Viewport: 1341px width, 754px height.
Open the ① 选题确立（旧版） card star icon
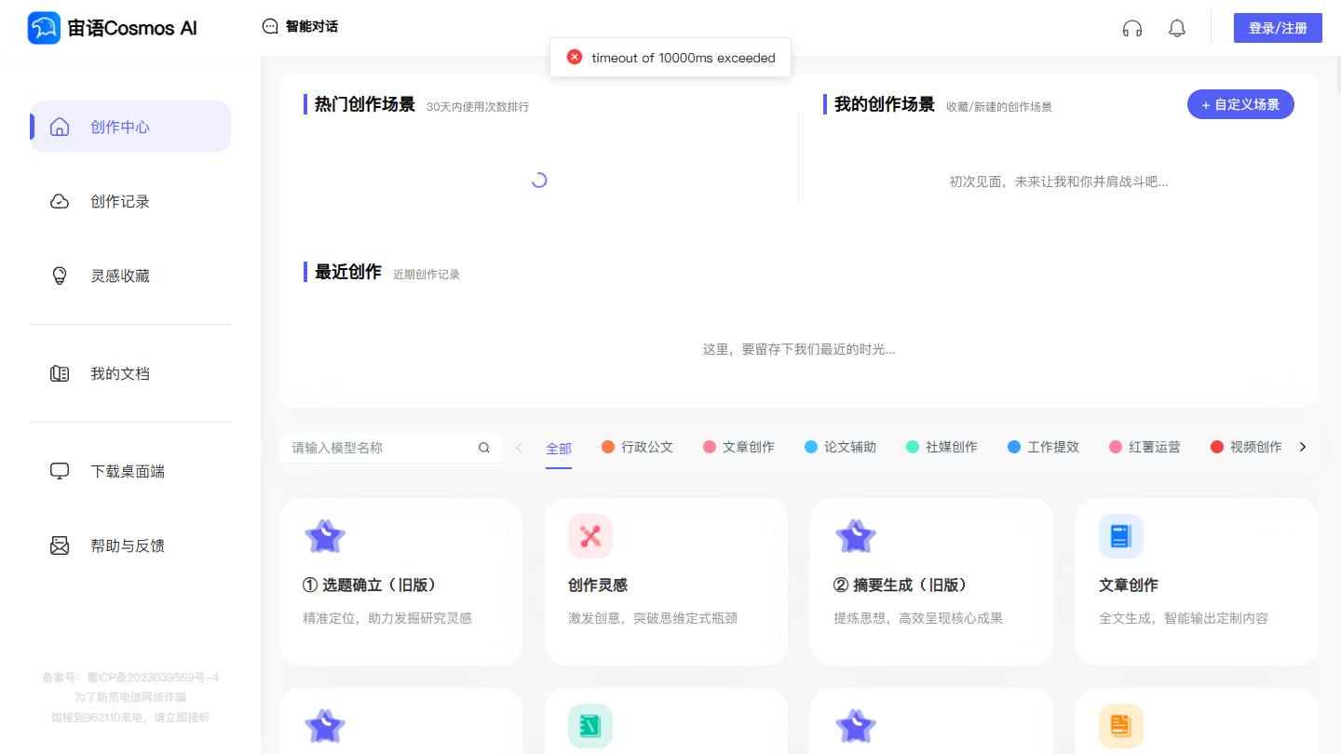click(x=325, y=536)
